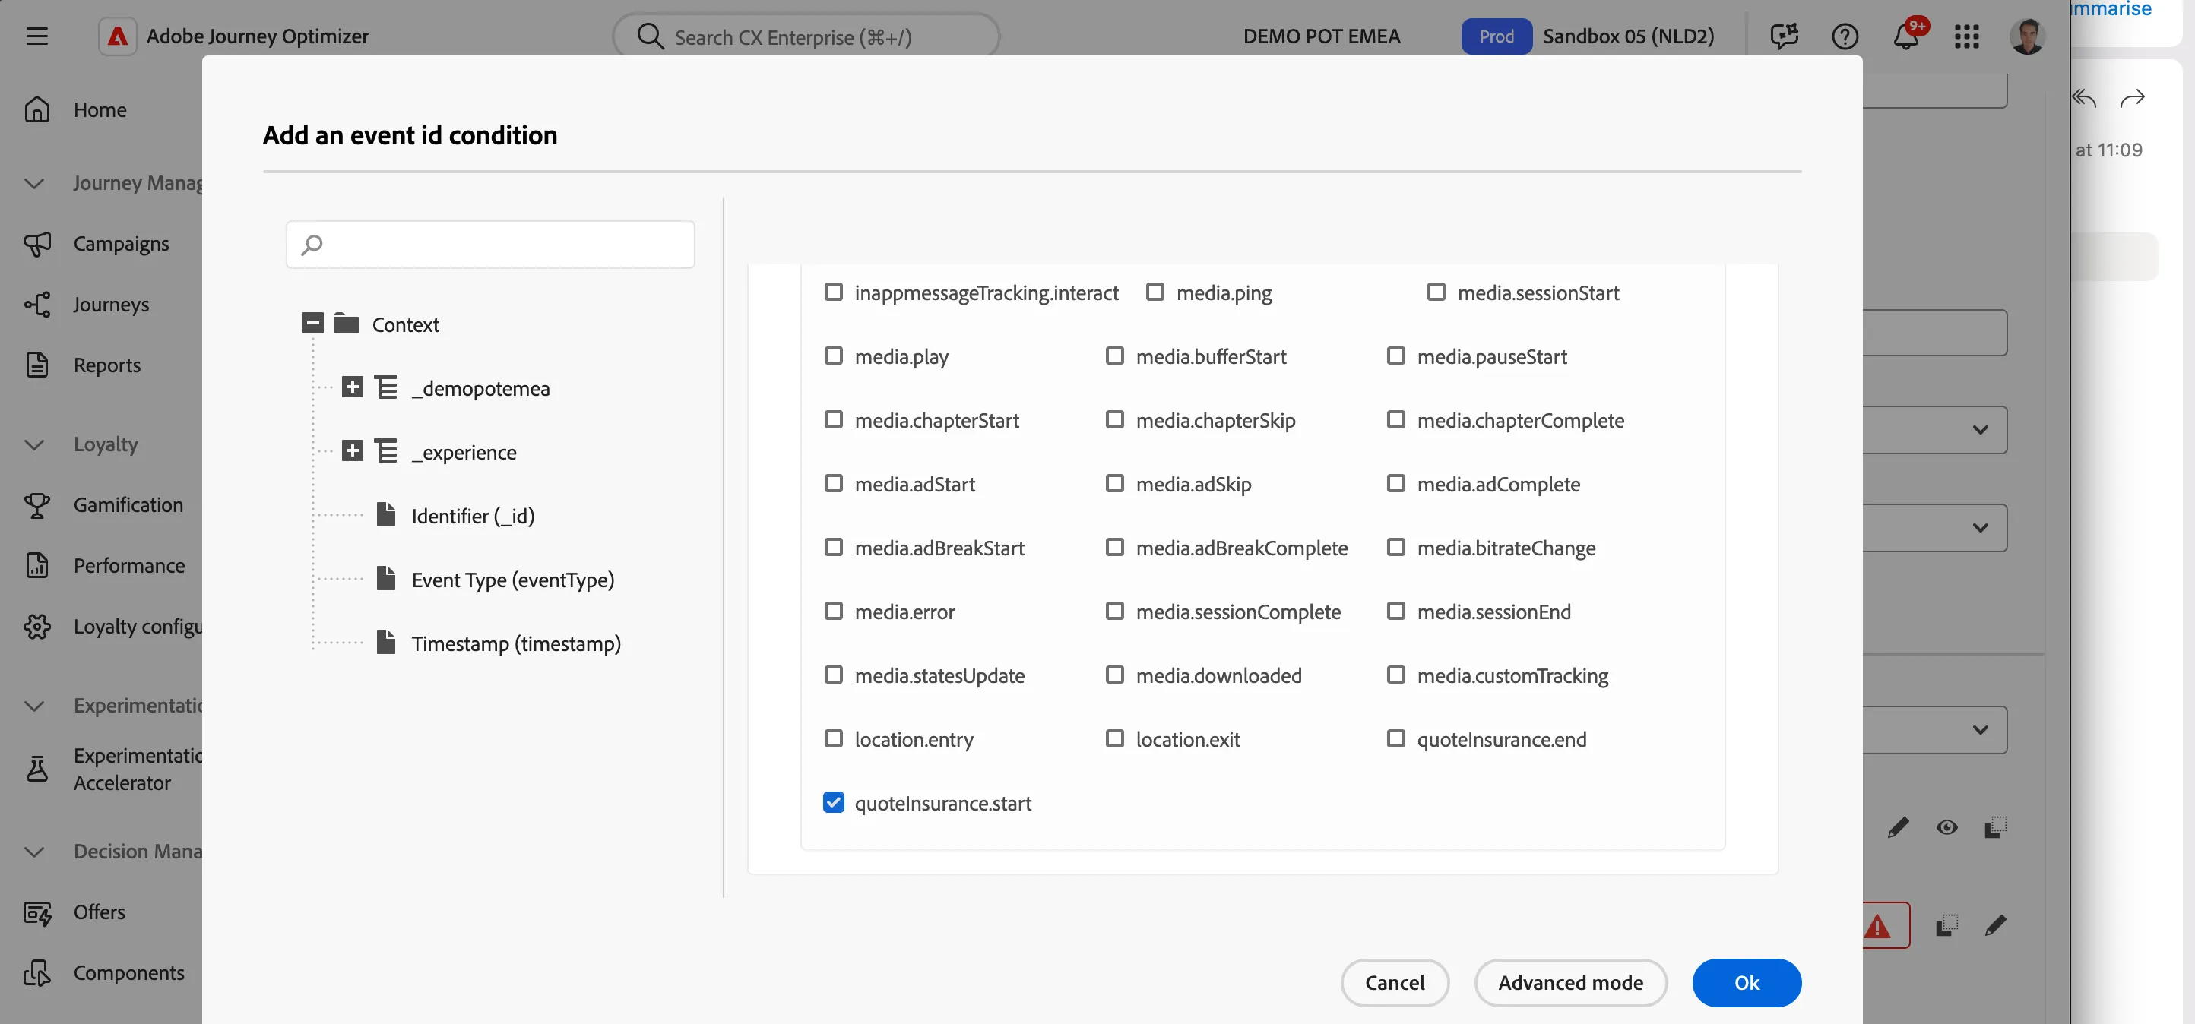Click the Experimentation Accelerator flask icon
2195x1024 pixels.
36,770
